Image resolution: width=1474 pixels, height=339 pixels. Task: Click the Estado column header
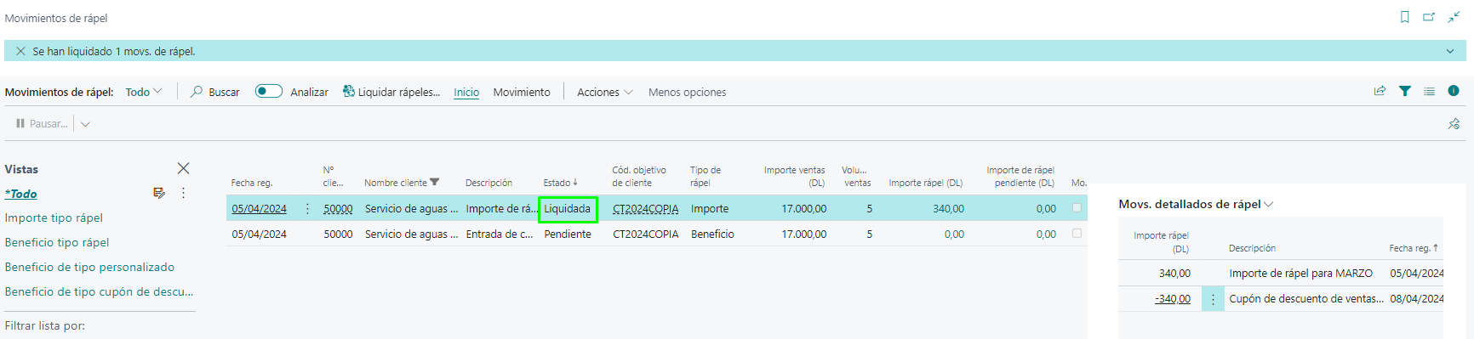tap(561, 183)
